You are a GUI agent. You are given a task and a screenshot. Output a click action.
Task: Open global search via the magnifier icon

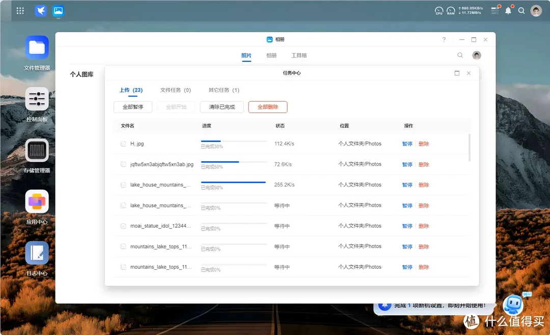[521, 10]
